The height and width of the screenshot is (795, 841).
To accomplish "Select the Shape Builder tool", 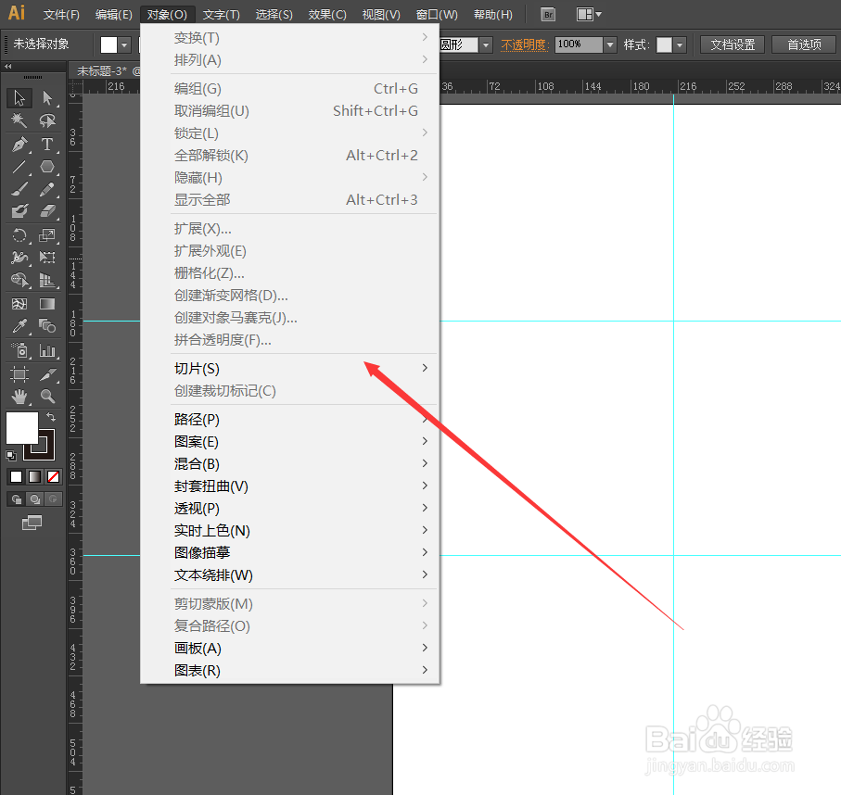I will [x=19, y=280].
